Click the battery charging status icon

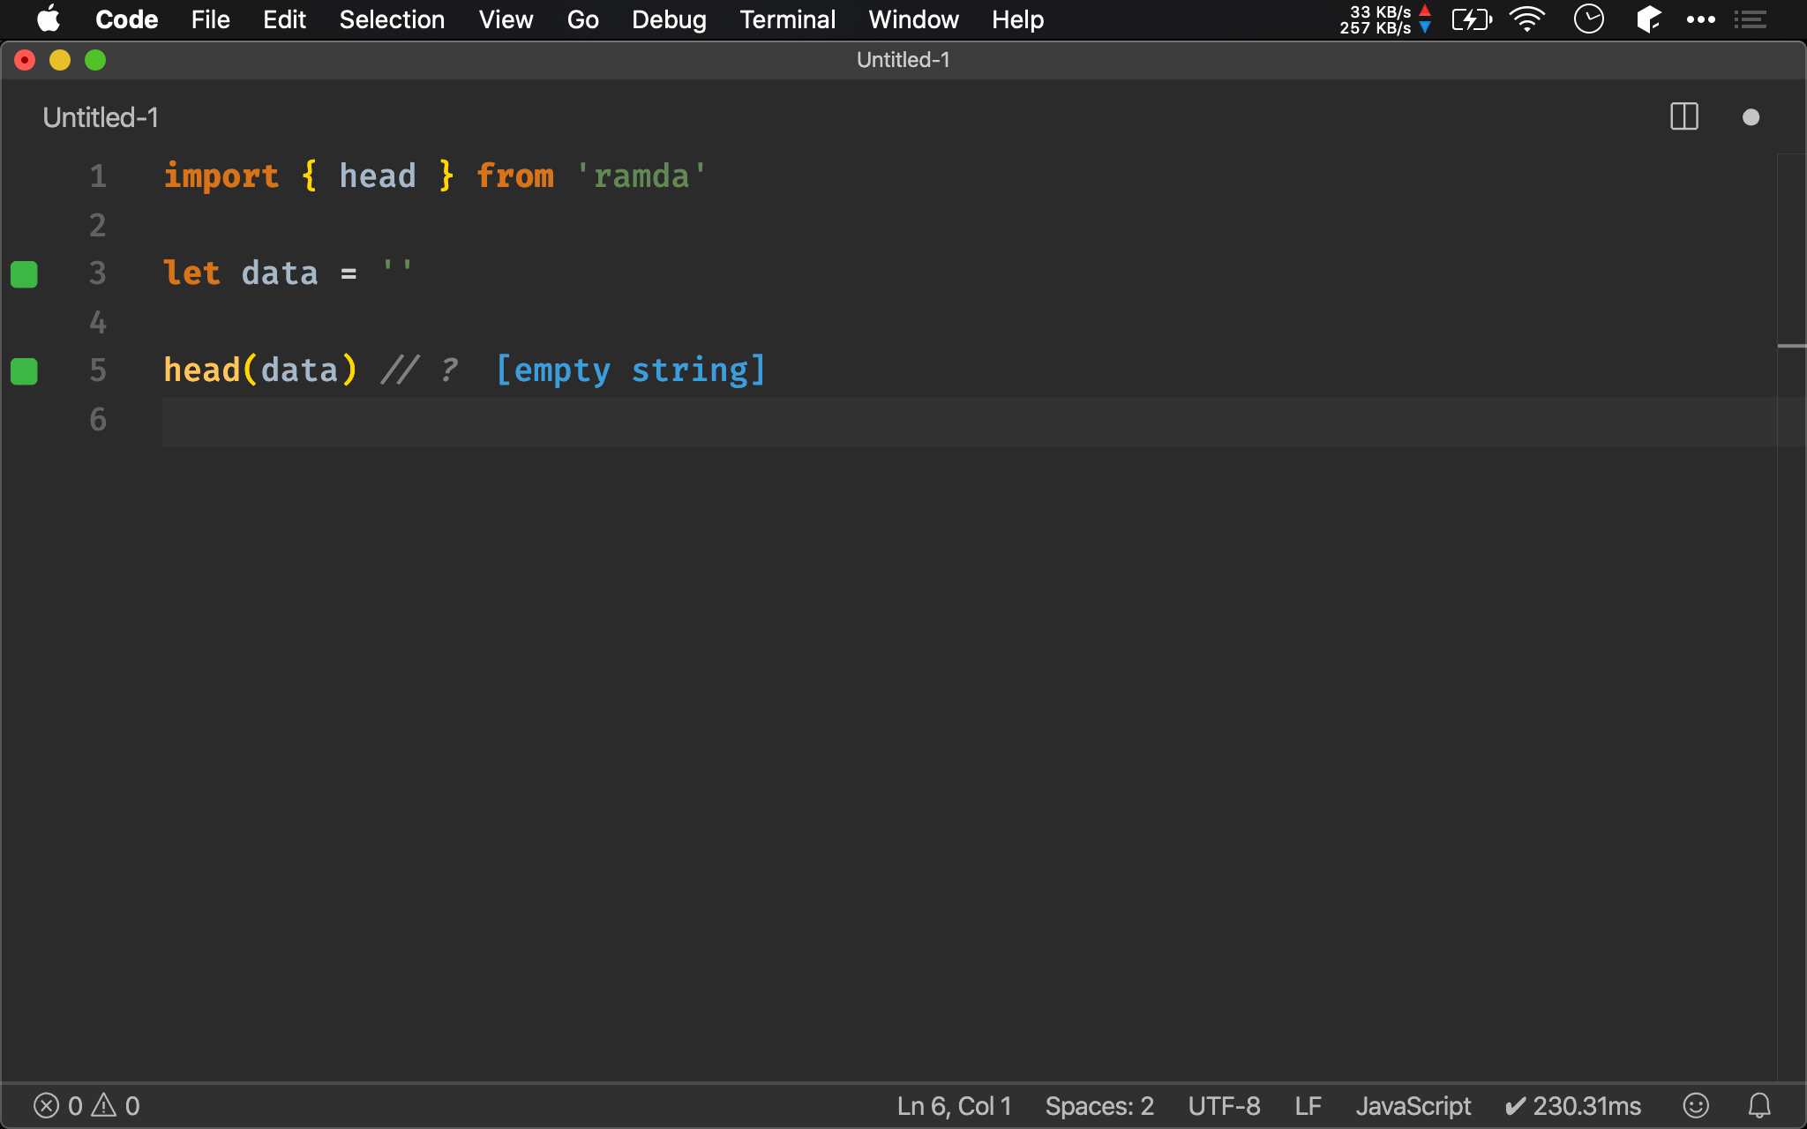1472,19
